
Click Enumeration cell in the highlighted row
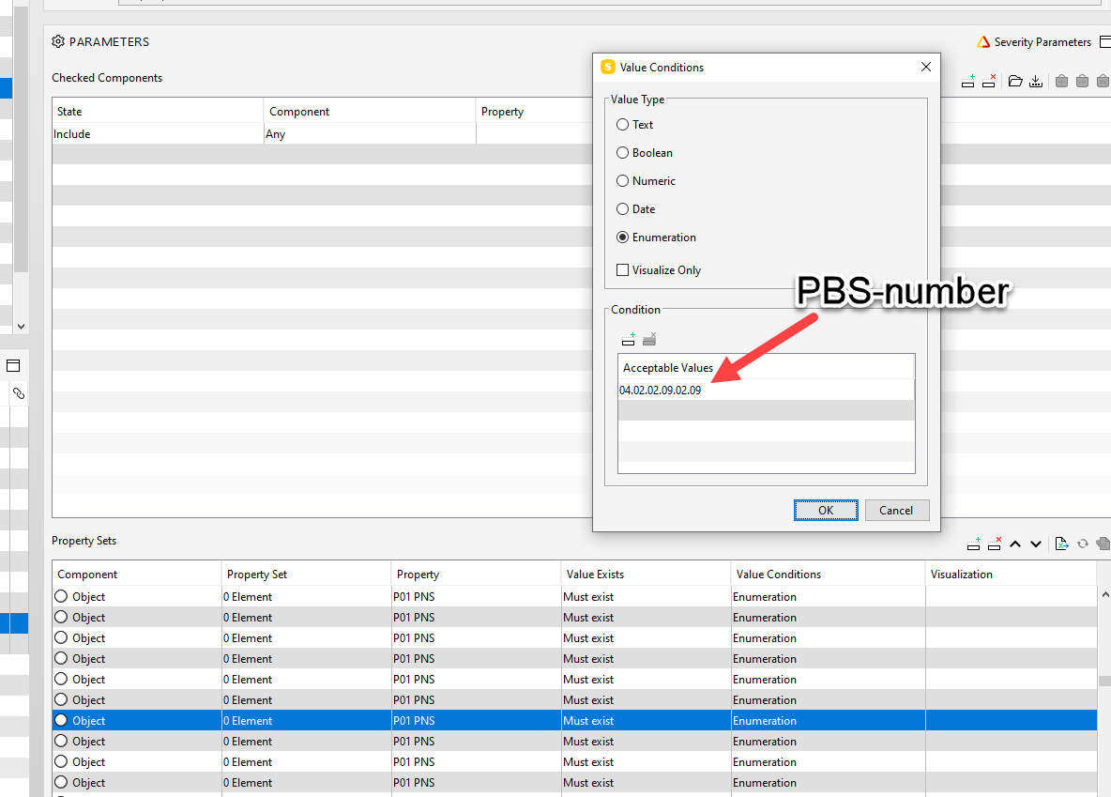click(828, 720)
